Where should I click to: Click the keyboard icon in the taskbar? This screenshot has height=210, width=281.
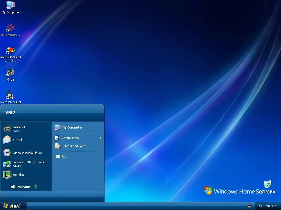tap(250, 206)
